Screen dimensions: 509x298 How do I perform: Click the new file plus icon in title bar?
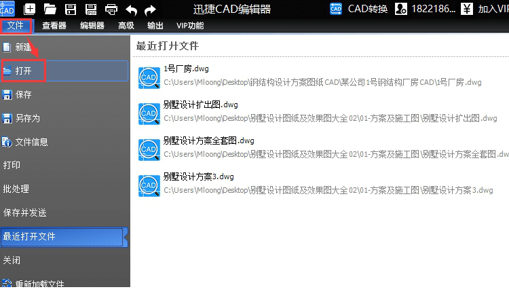point(30,9)
